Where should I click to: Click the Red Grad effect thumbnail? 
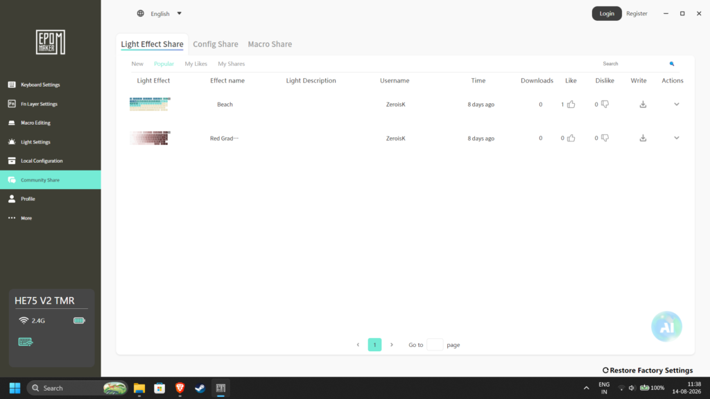click(150, 138)
